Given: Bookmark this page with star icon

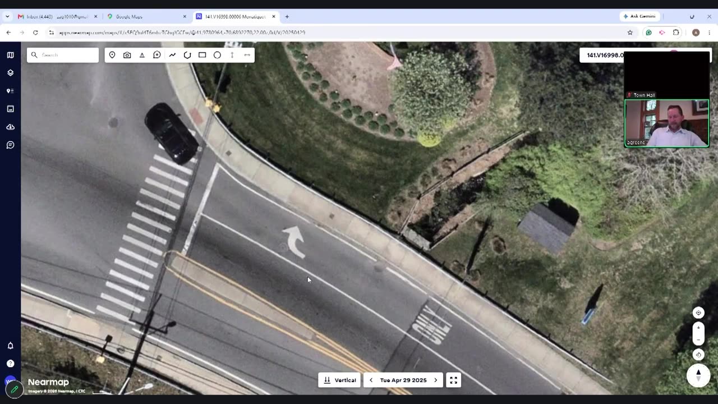Looking at the screenshot, I should point(630,33).
